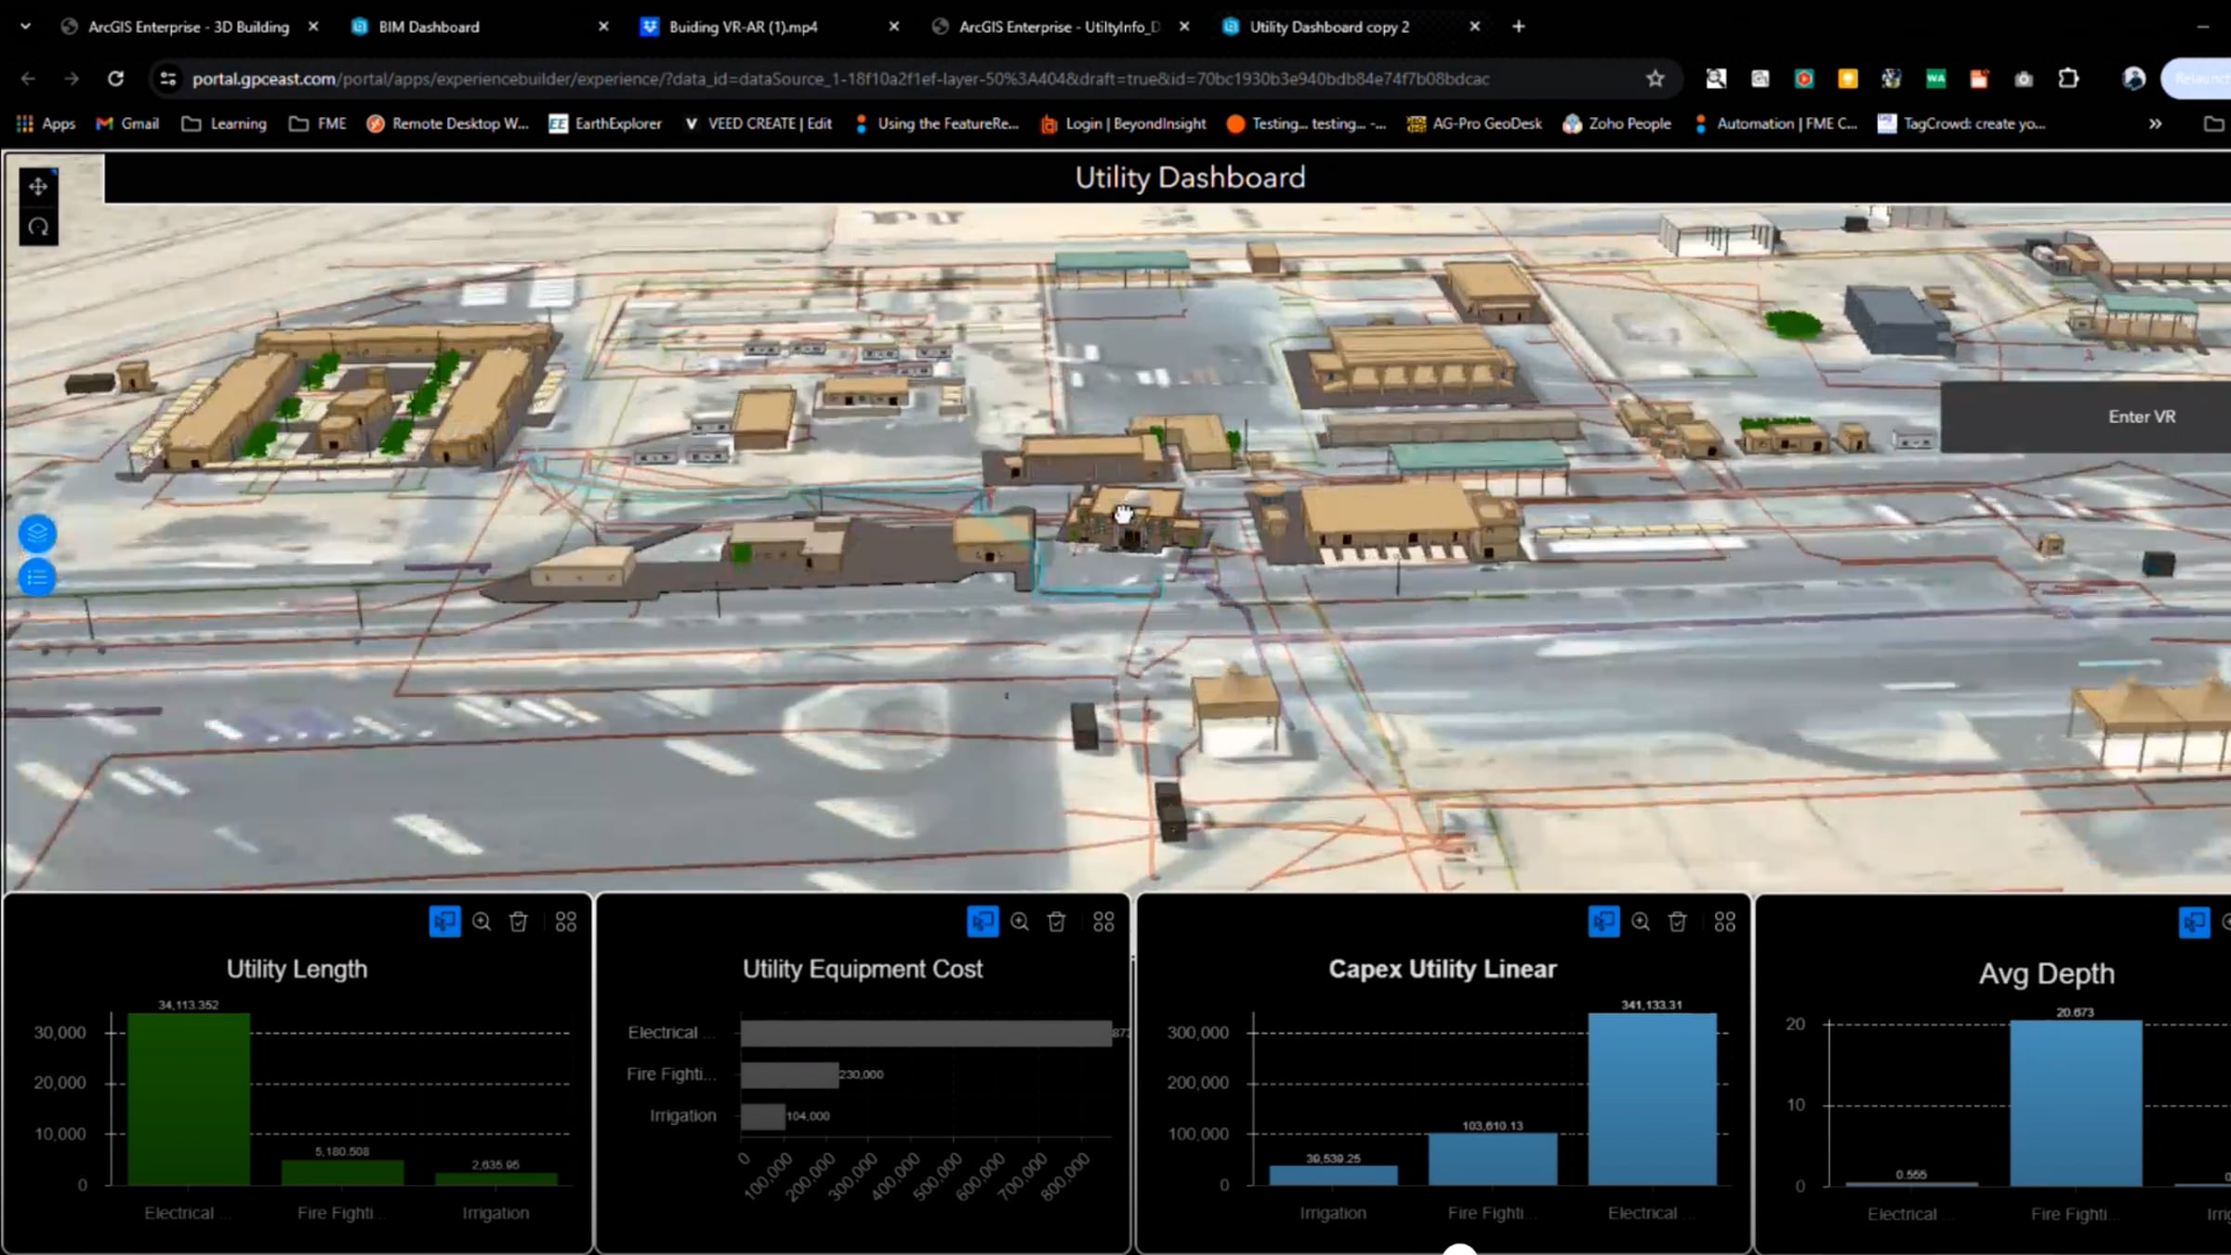Click the Enter VR button
The image size is (2231, 1255).
(x=2141, y=416)
